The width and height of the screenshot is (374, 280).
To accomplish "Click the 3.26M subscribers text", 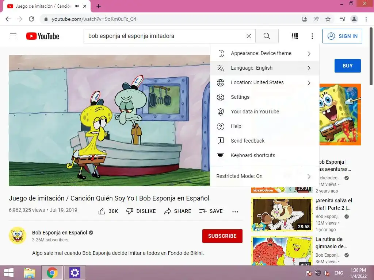I will pyautogui.click(x=50, y=240).
